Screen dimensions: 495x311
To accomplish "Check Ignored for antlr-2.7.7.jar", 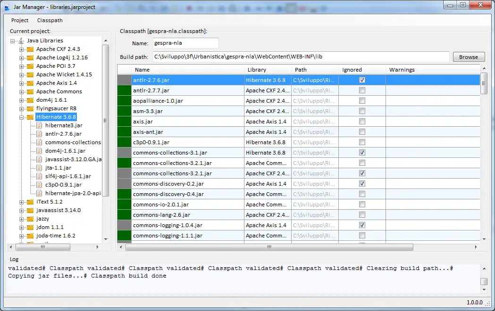I will [362, 90].
